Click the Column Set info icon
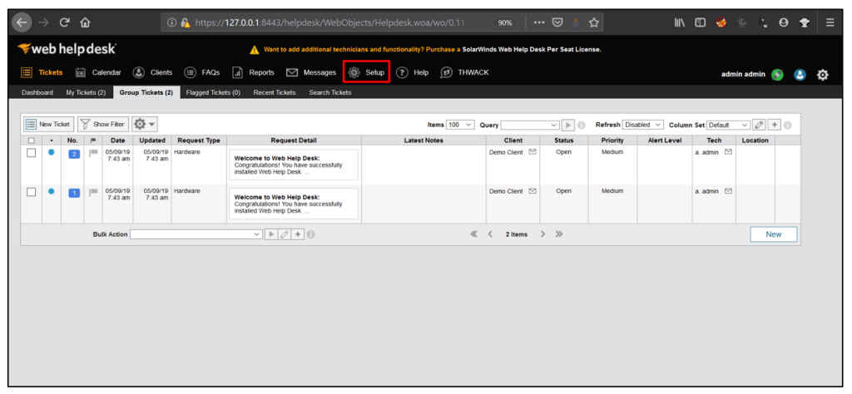 click(x=788, y=125)
